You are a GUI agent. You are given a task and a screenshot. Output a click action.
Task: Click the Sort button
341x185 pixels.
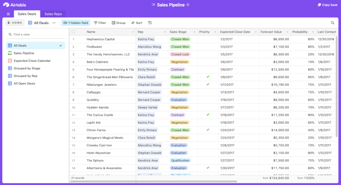tap(137, 23)
